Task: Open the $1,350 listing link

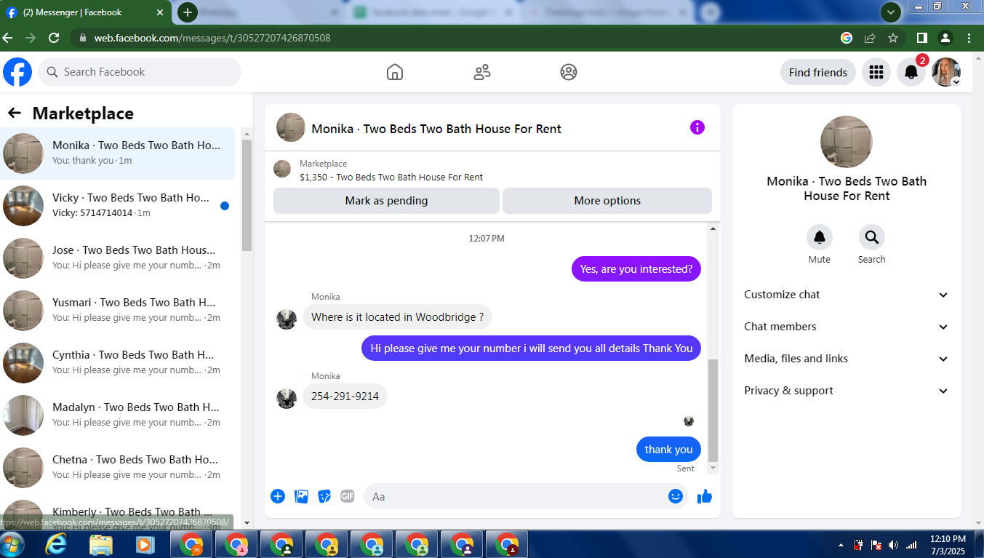Action: point(391,177)
